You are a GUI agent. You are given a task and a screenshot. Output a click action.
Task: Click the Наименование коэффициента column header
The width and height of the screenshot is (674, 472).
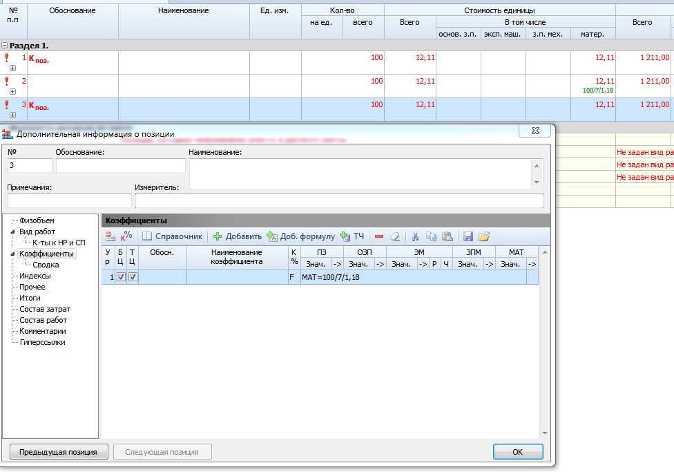pos(238,257)
